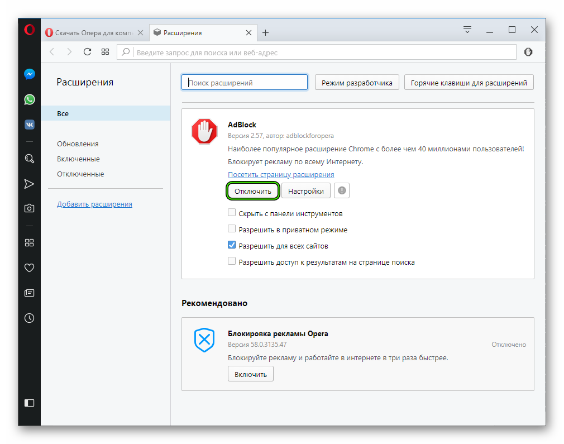This screenshot has width=564, height=444.
Task: Click the AdBlock toolbar icon beside address bar
Action: coord(528,52)
